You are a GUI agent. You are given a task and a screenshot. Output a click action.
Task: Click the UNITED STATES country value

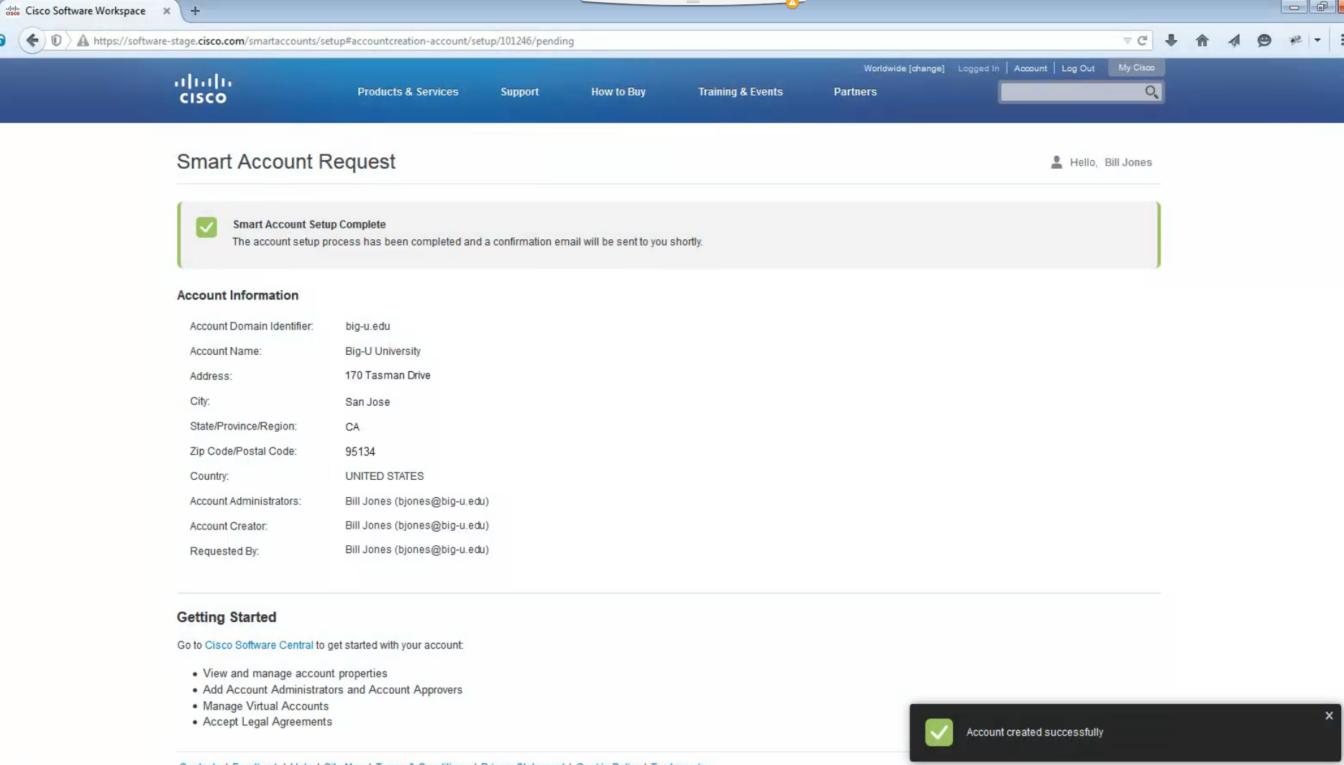385,476
